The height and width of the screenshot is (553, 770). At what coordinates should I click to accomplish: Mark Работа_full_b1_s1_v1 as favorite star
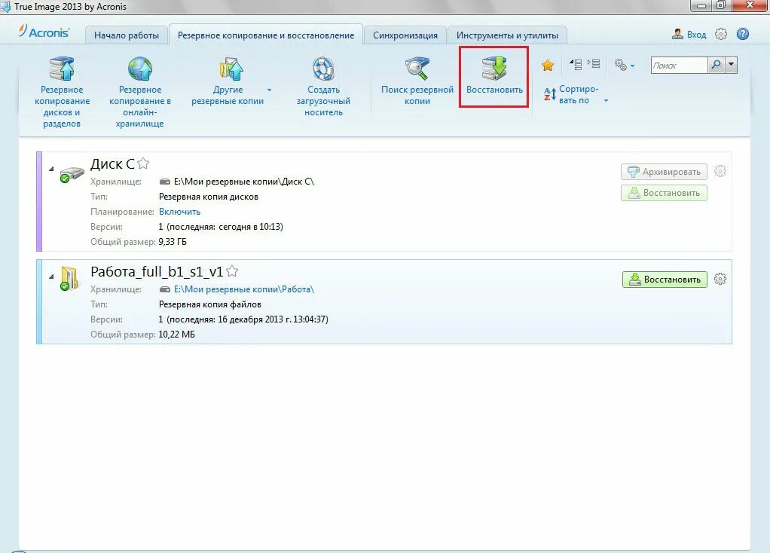point(232,270)
